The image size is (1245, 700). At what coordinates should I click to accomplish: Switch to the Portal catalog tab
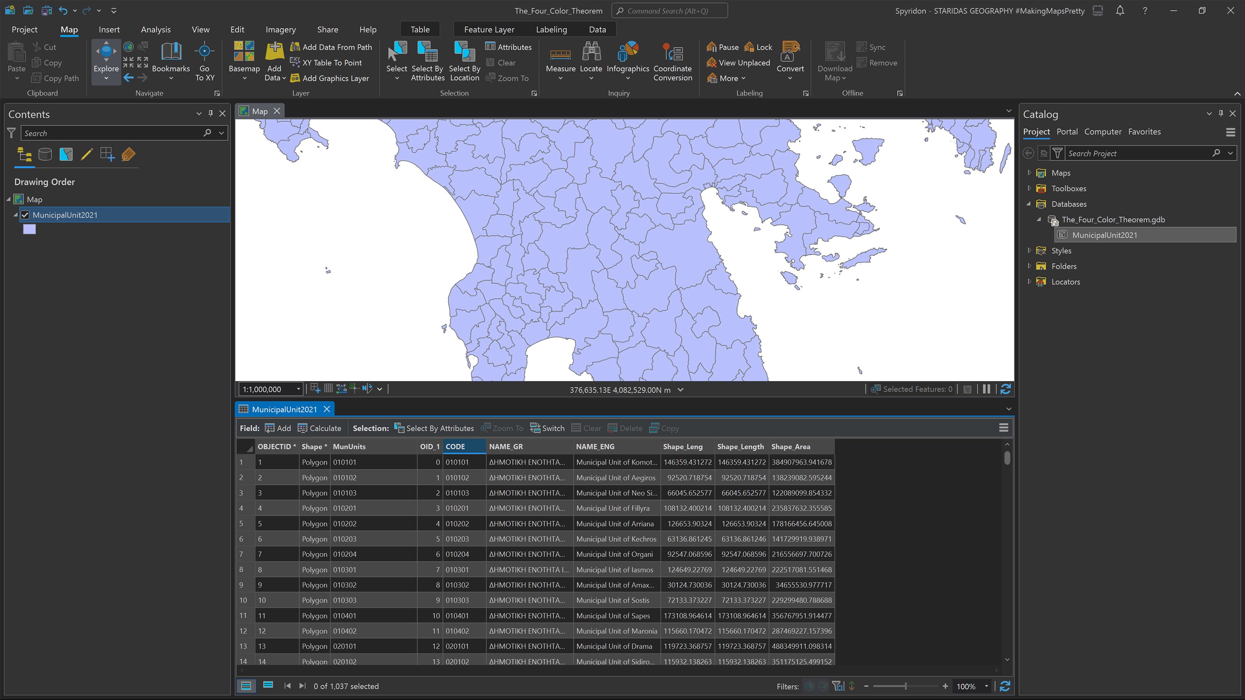(1067, 131)
